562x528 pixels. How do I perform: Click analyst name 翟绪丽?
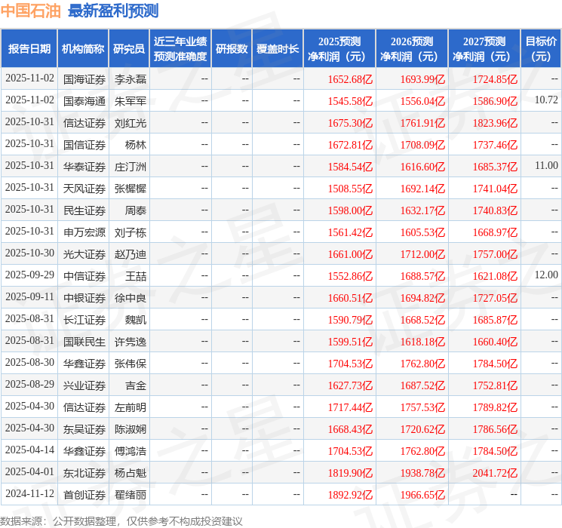pos(131,495)
